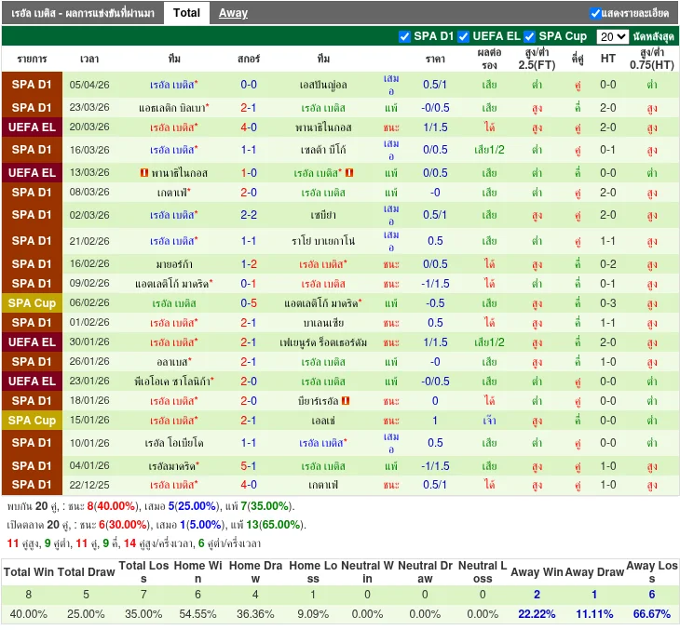
Task: Switch to the Total tab
Action: coord(186,13)
